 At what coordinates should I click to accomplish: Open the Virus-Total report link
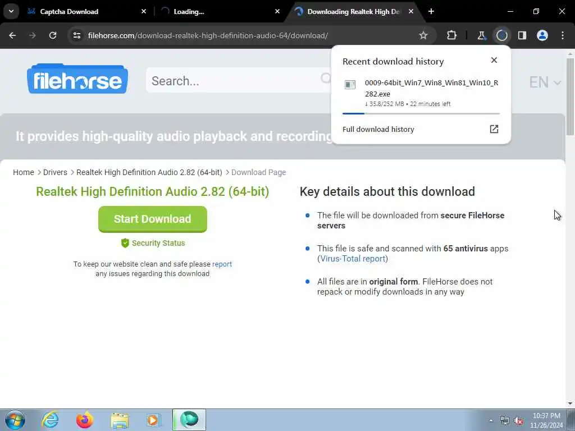[x=353, y=259]
